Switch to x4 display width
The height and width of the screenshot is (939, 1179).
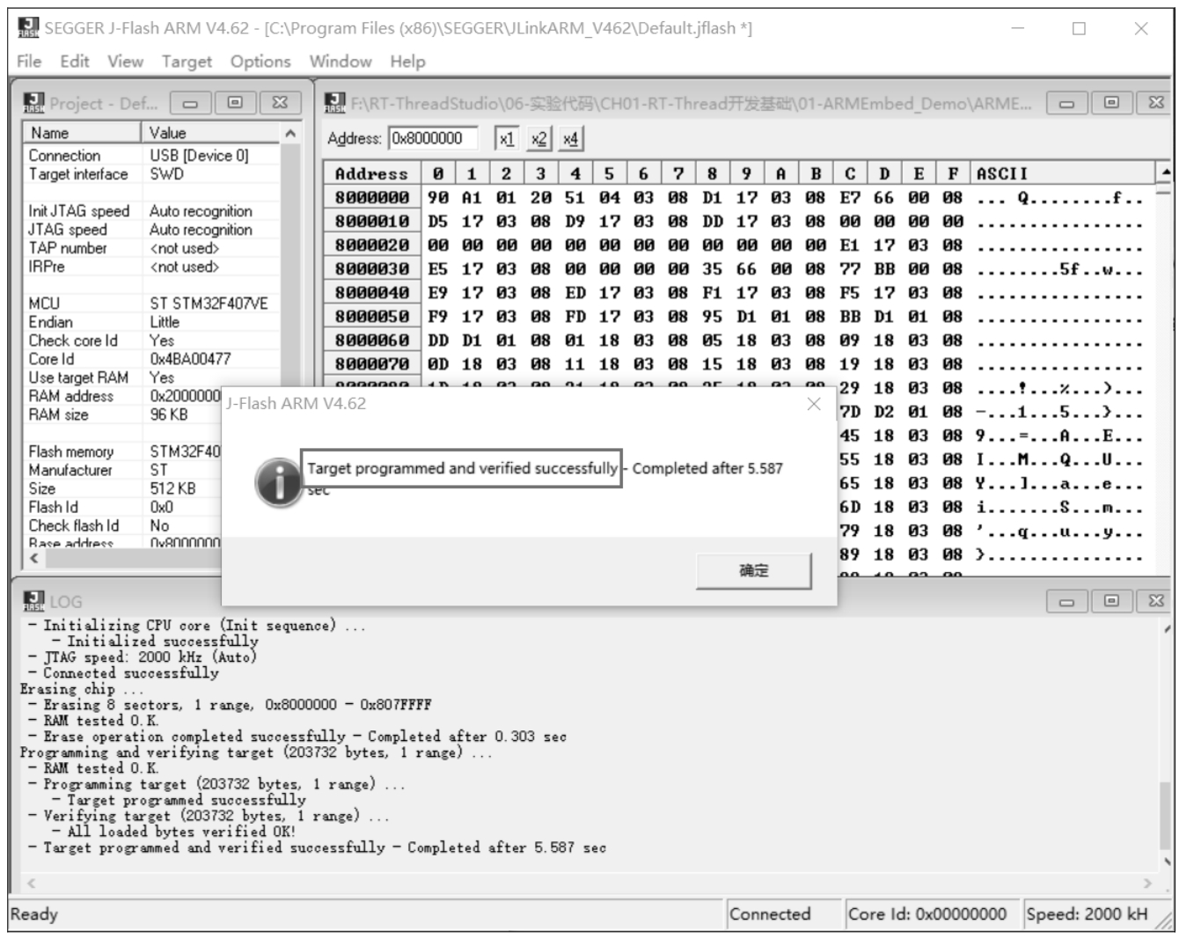click(x=570, y=139)
